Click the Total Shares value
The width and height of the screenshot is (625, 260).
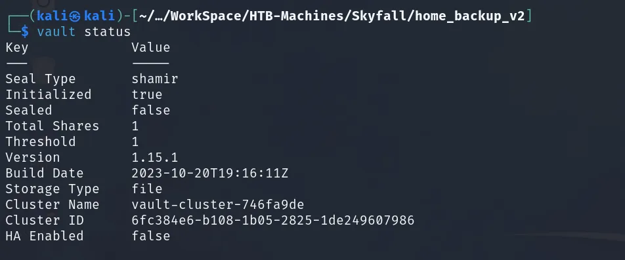coord(135,126)
